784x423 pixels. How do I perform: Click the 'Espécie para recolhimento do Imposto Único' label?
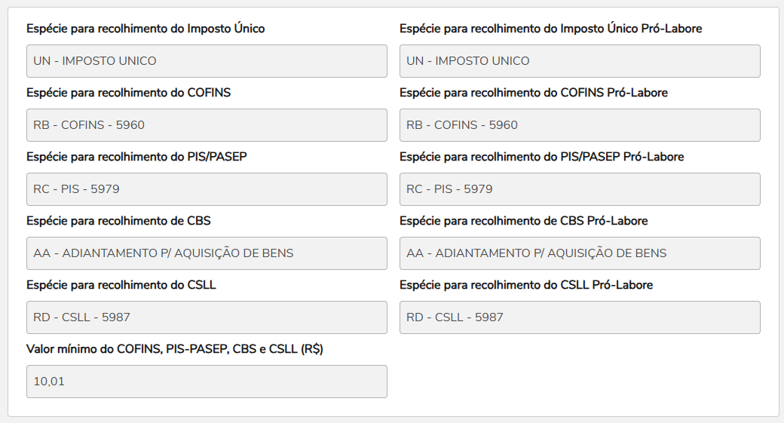pos(145,29)
